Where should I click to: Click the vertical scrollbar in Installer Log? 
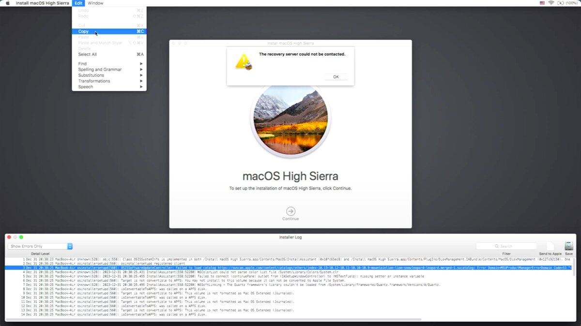574,267
